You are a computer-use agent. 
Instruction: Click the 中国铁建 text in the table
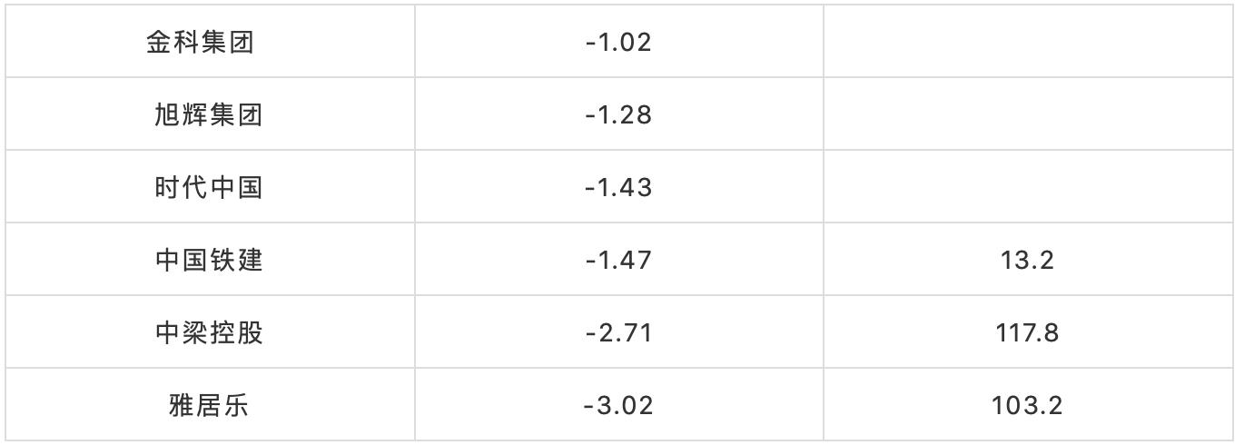tap(208, 260)
